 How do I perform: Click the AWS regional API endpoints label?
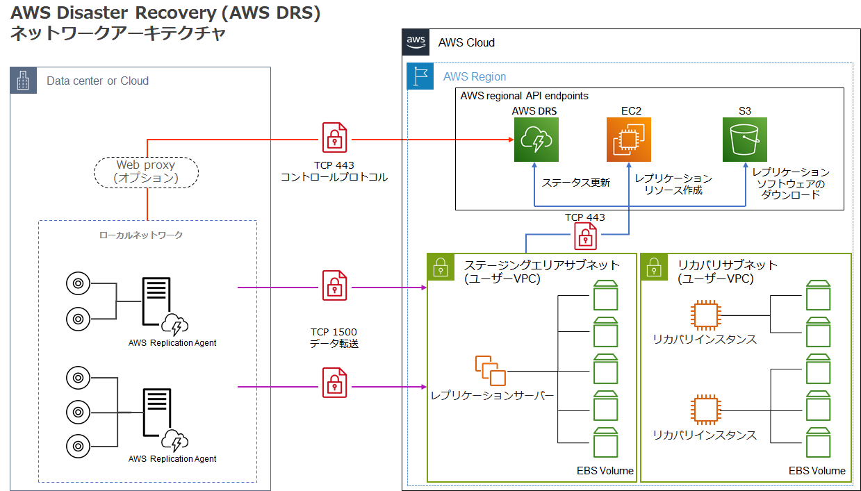[524, 96]
